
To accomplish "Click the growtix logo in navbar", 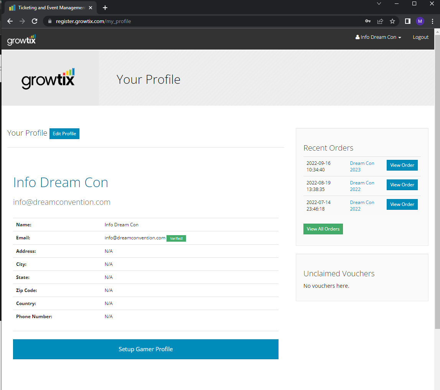I will pyautogui.click(x=21, y=39).
